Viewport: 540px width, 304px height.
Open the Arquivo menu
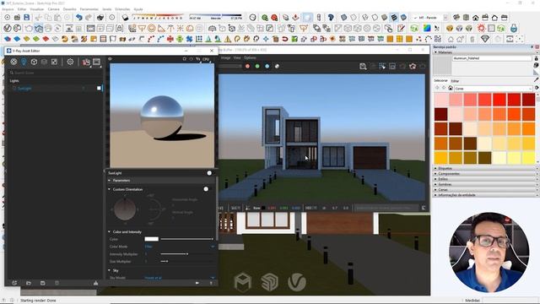(x=8, y=9)
